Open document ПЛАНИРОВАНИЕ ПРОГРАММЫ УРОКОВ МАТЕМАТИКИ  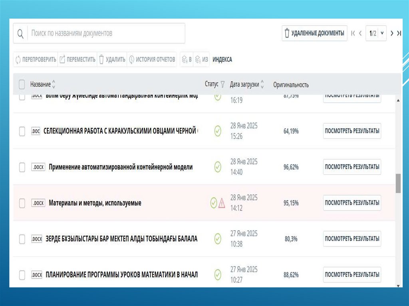tap(121, 275)
